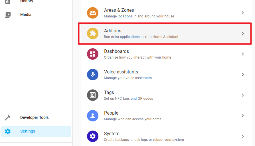The width and height of the screenshot is (255, 146).
Task: Open the Add-ons settings title
Action: [x=113, y=31]
